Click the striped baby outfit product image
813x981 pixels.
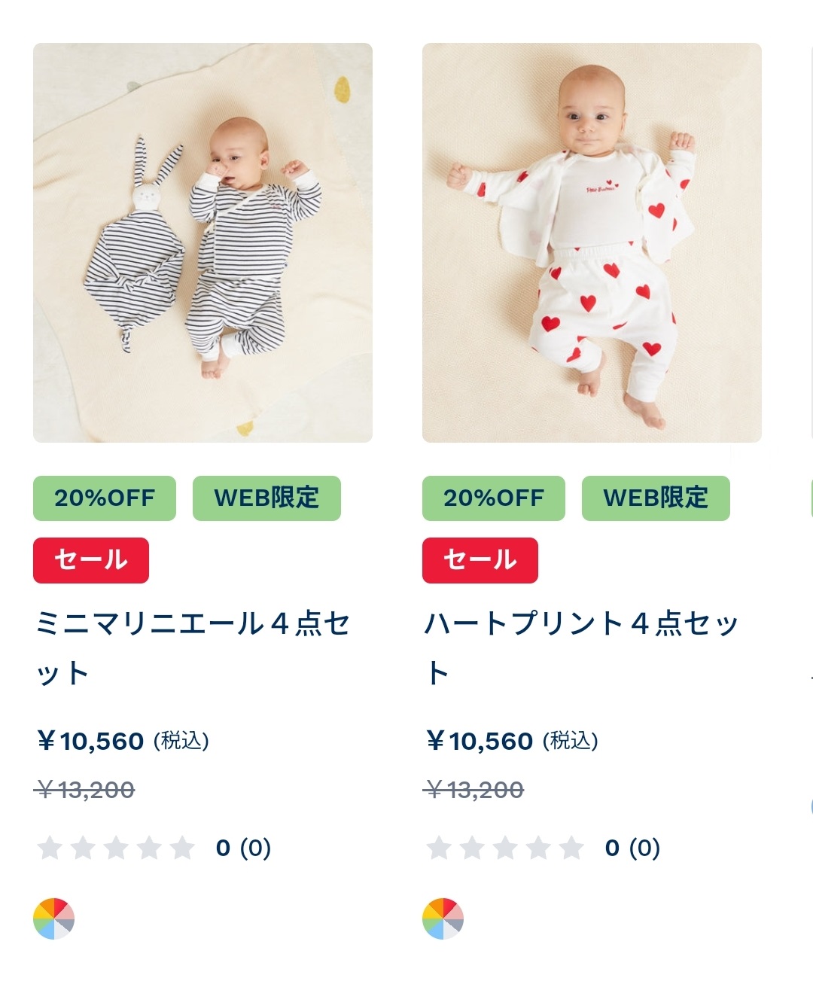pyautogui.click(x=202, y=242)
